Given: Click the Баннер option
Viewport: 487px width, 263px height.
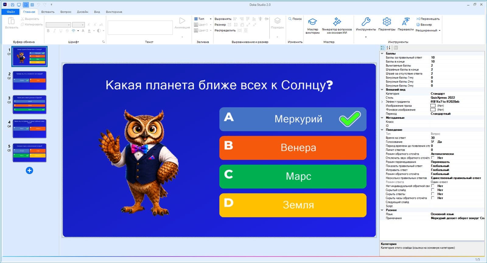Looking at the screenshot, I should point(424,25).
